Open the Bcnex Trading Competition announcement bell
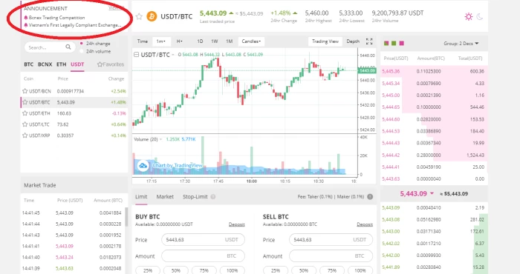The height and width of the screenshot is (274, 520). coord(26,18)
